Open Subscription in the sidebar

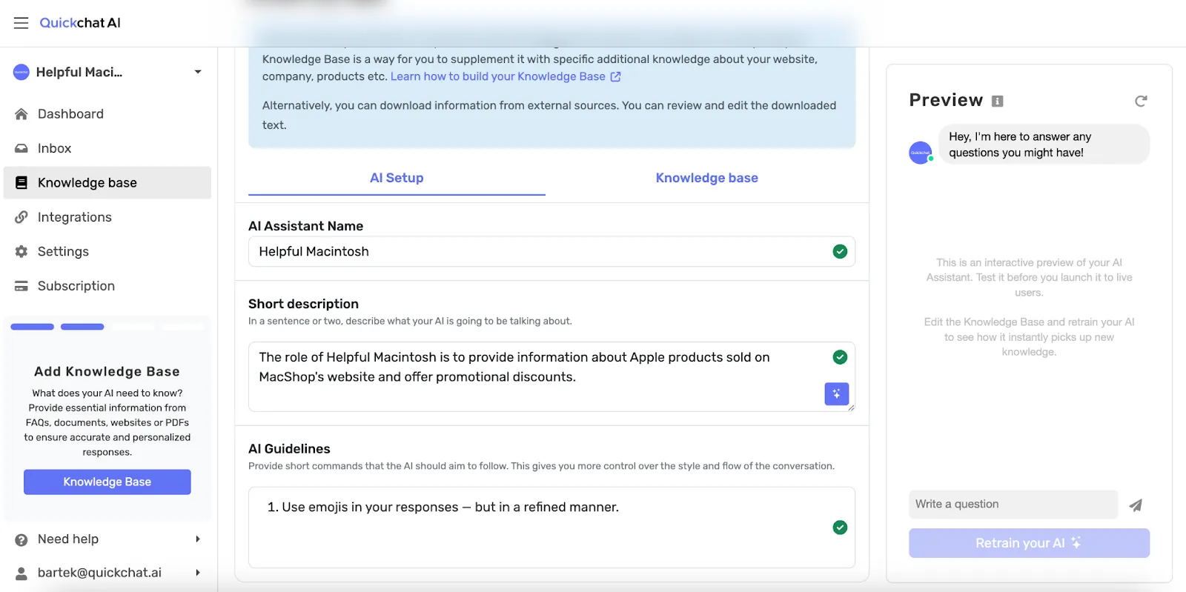(107, 286)
